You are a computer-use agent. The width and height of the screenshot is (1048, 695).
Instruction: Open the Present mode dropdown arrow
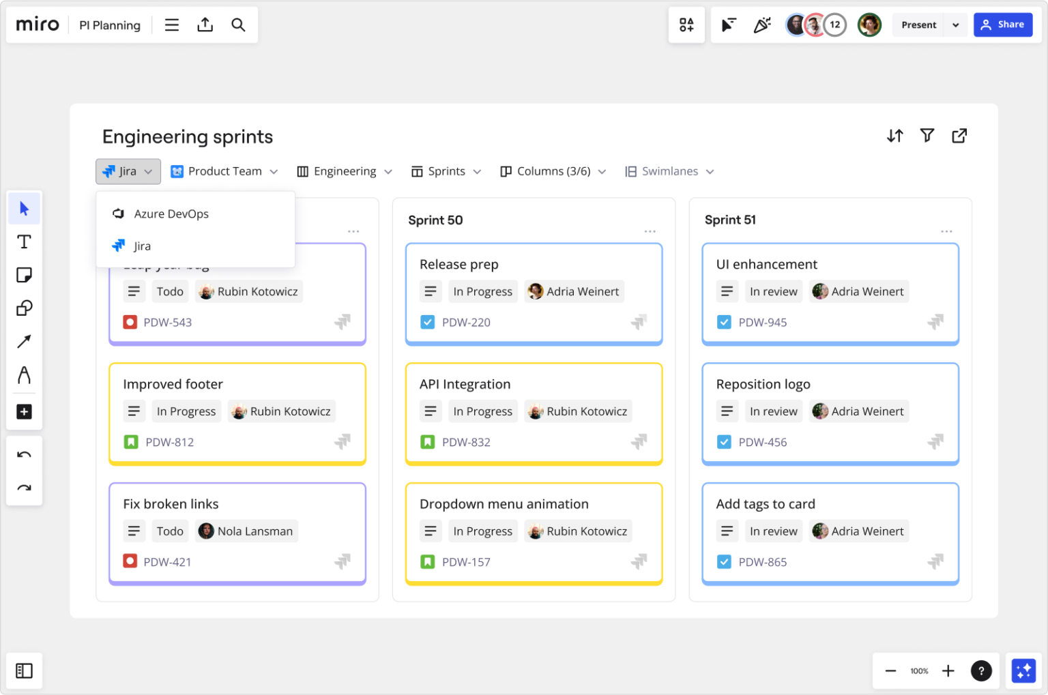click(956, 25)
